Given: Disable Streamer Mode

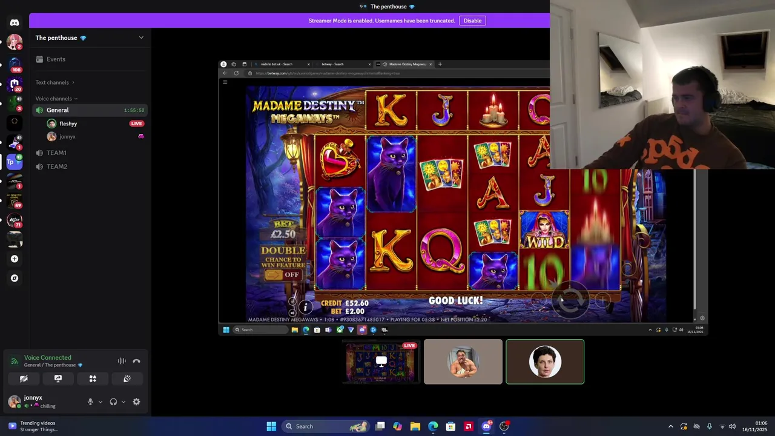Looking at the screenshot, I should point(472,21).
